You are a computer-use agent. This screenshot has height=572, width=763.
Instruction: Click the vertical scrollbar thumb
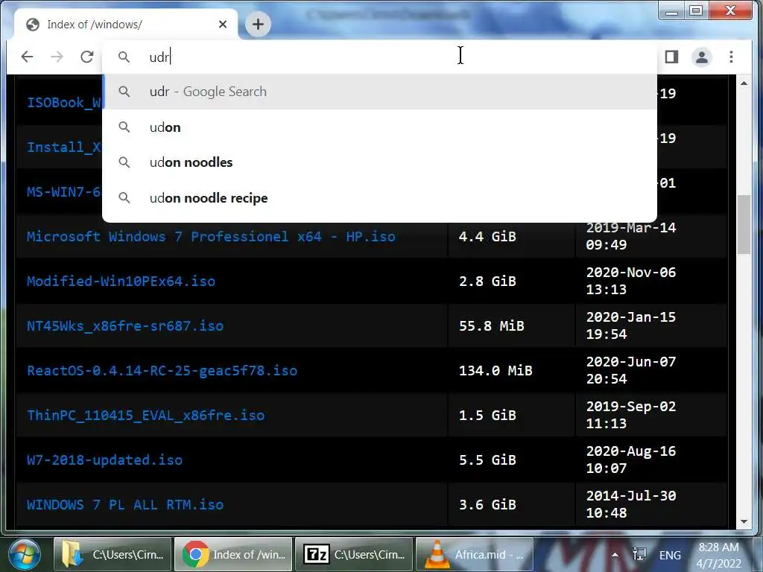coord(744,224)
